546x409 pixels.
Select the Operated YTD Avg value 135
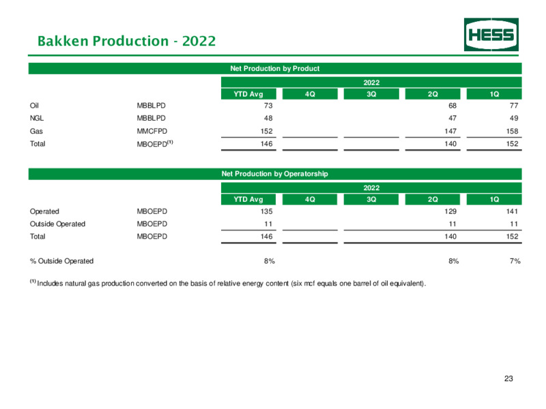point(266,211)
